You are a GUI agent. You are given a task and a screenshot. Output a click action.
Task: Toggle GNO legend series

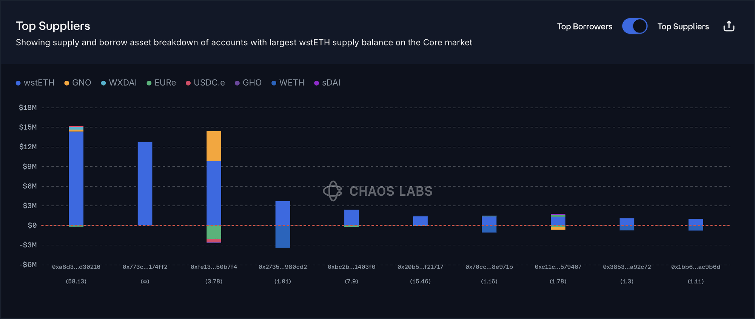78,83
